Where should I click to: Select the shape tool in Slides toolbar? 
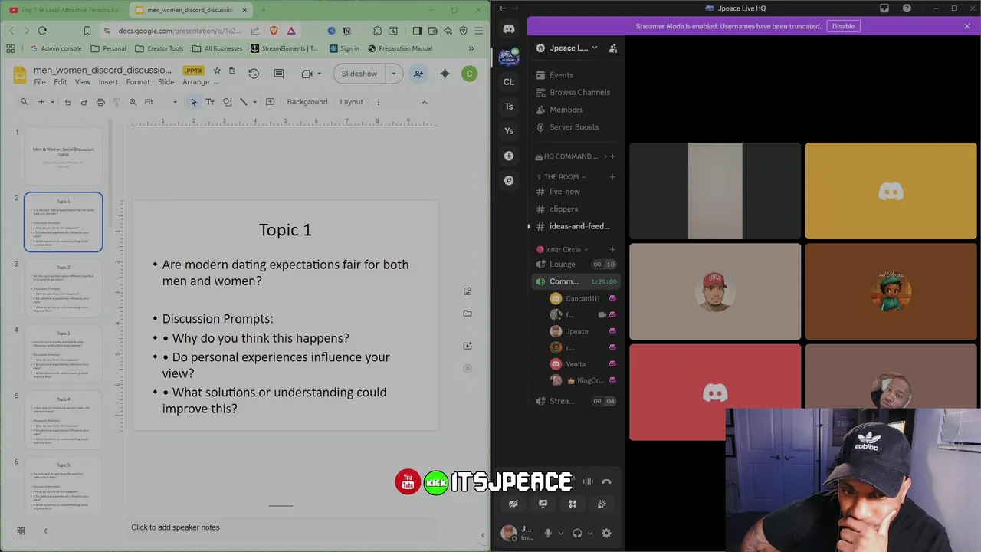coord(227,102)
